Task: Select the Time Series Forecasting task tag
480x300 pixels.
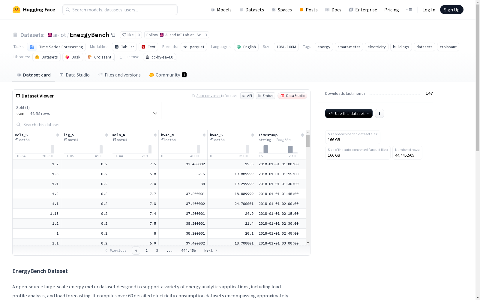Action: point(56,47)
